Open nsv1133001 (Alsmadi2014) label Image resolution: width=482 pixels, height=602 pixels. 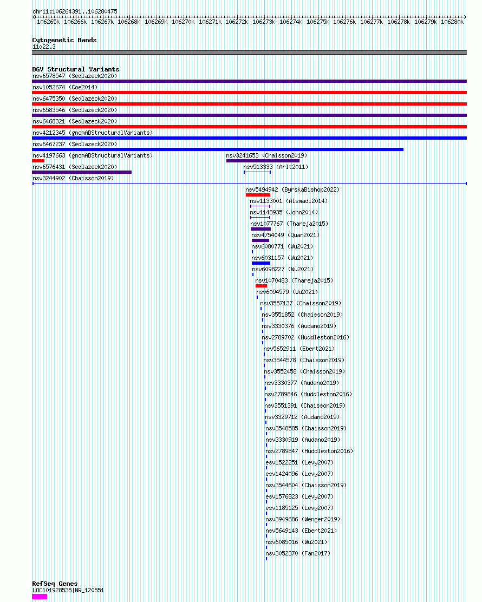pyautogui.click(x=289, y=201)
